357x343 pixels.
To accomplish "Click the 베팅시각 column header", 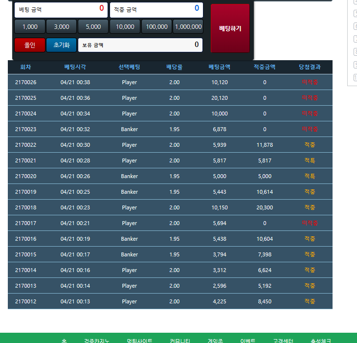I will 75,67.
